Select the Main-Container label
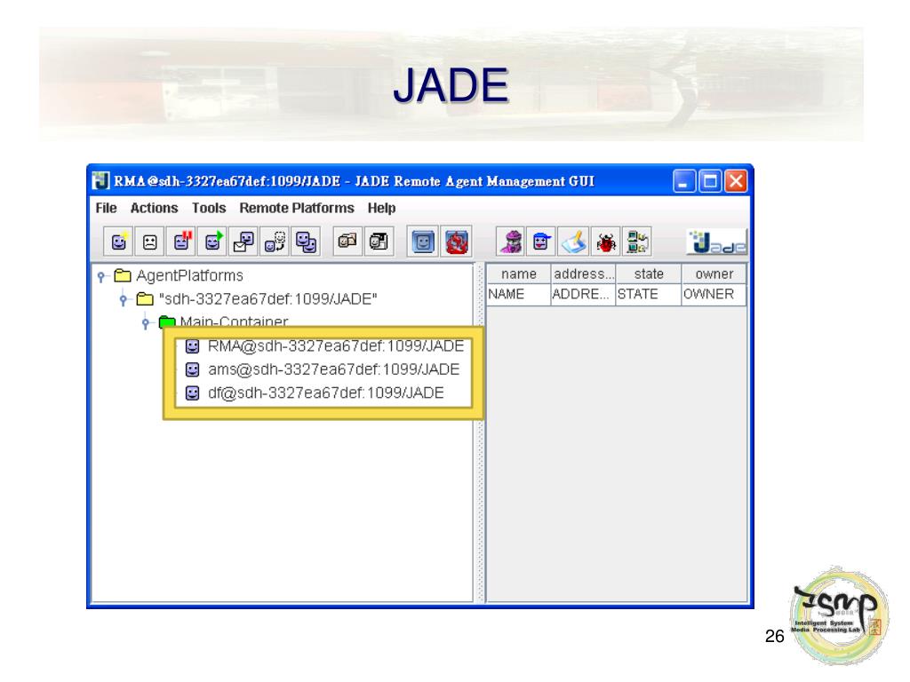The image size is (910, 682). (x=234, y=321)
